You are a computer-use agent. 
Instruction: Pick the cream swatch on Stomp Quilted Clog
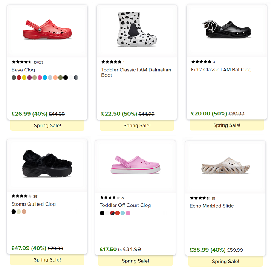pos(19,212)
